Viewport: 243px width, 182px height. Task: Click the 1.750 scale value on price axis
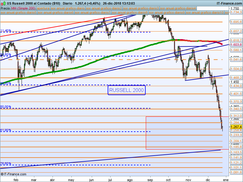[x=235, y=9]
